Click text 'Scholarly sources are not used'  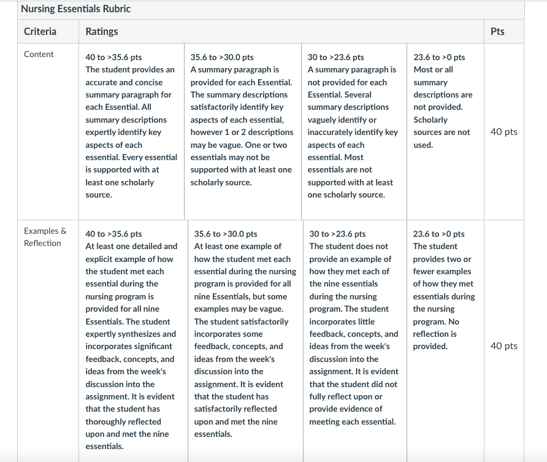pos(442,133)
